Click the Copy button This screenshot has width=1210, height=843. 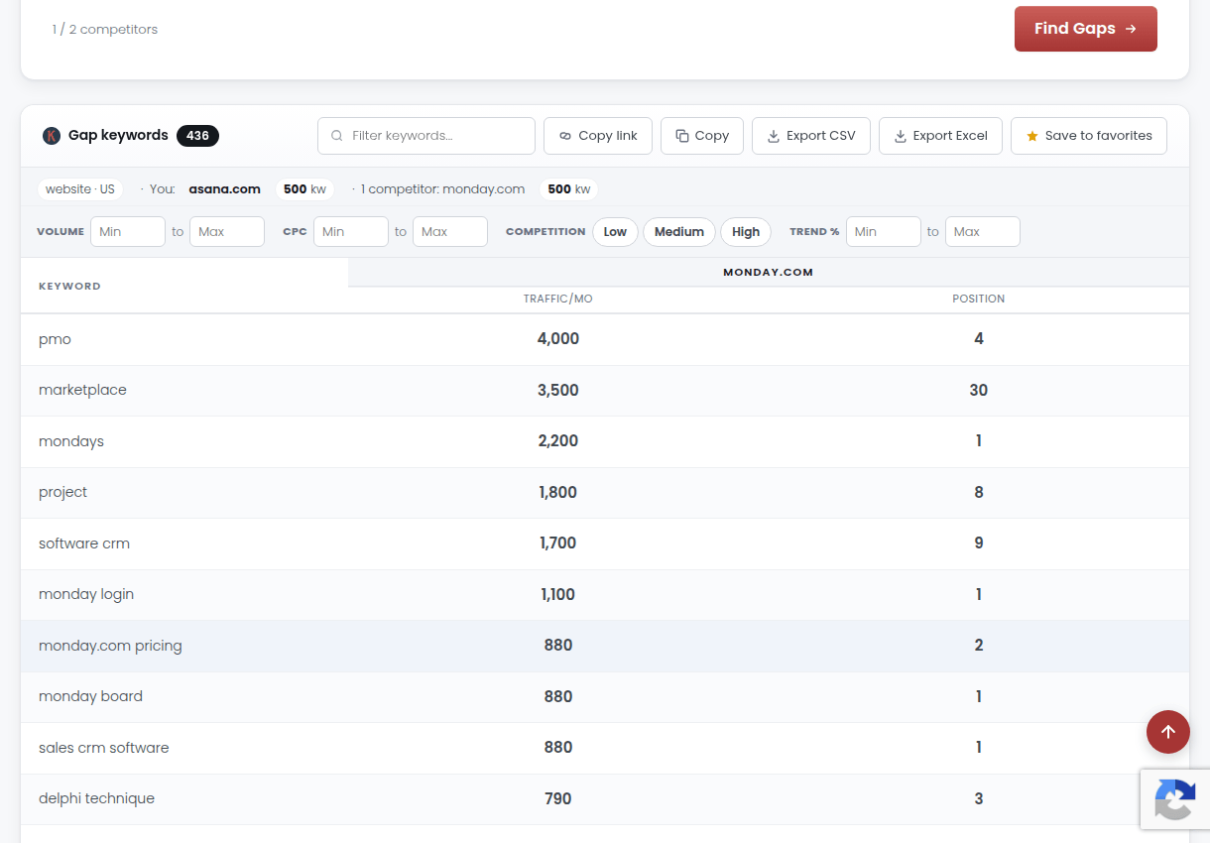[702, 136]
